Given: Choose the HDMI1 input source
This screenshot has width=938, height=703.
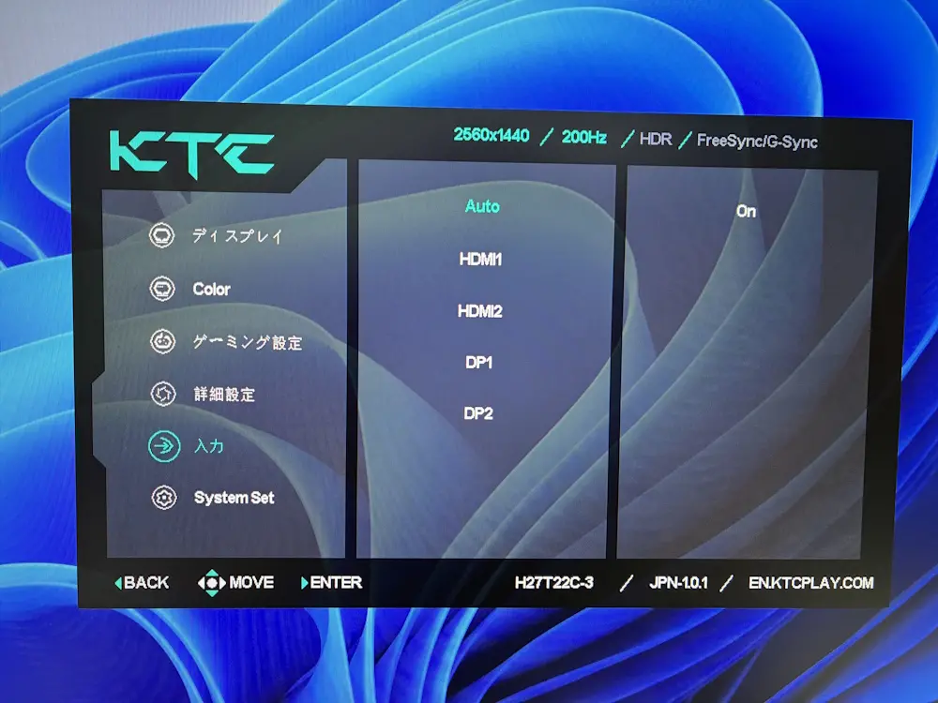Looking at the screenshot, I should tap(480, 259).
